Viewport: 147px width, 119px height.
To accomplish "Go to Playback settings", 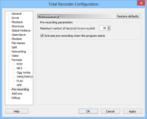I will coord(17,22).
